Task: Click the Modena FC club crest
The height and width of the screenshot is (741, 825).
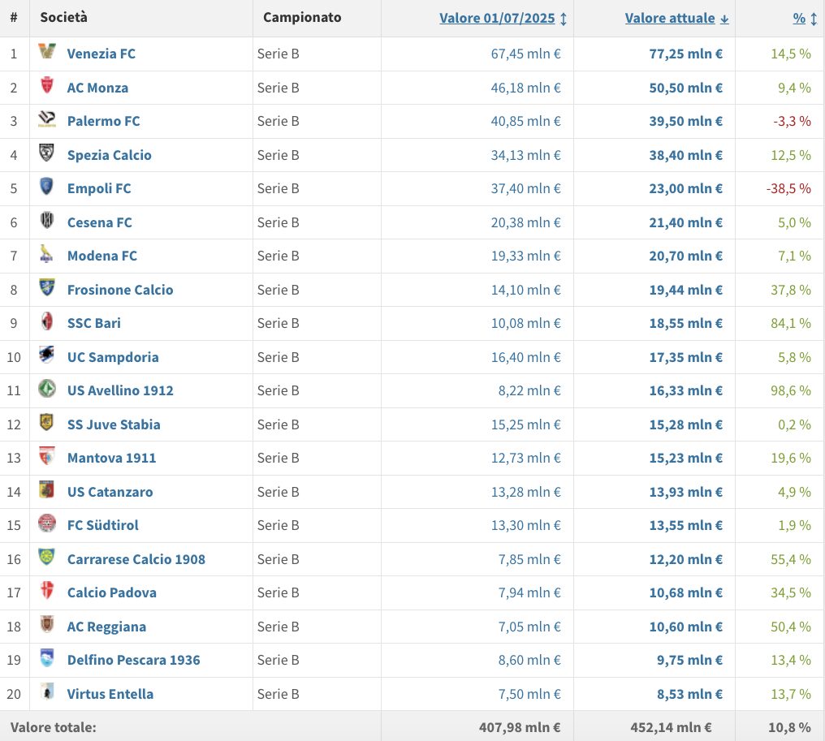Action: pyautogui.click(x=47, y=253)
